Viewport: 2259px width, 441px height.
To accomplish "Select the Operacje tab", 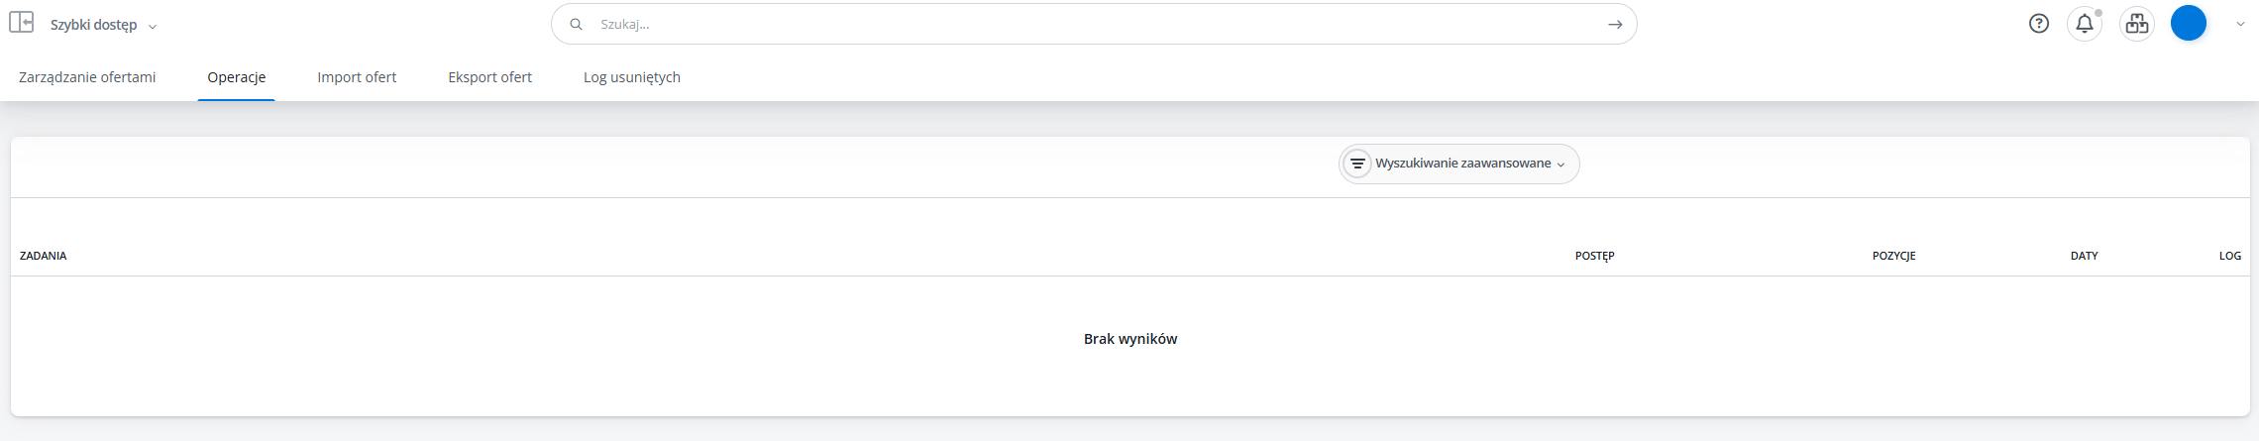I will click(x=236, y=77).
